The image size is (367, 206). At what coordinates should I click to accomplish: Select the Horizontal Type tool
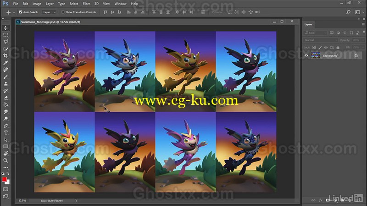(x=6, y=133)
